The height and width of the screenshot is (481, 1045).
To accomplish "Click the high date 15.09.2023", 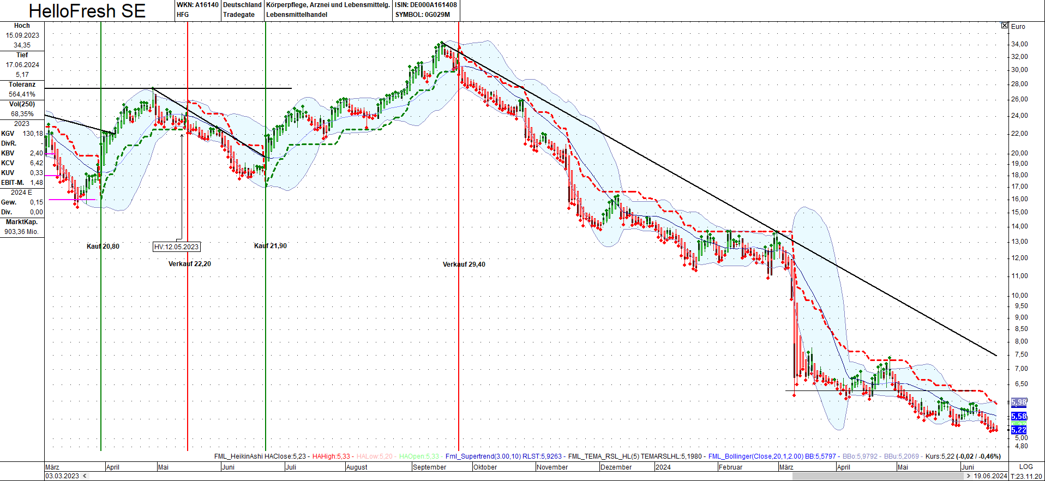I will 22,35.
